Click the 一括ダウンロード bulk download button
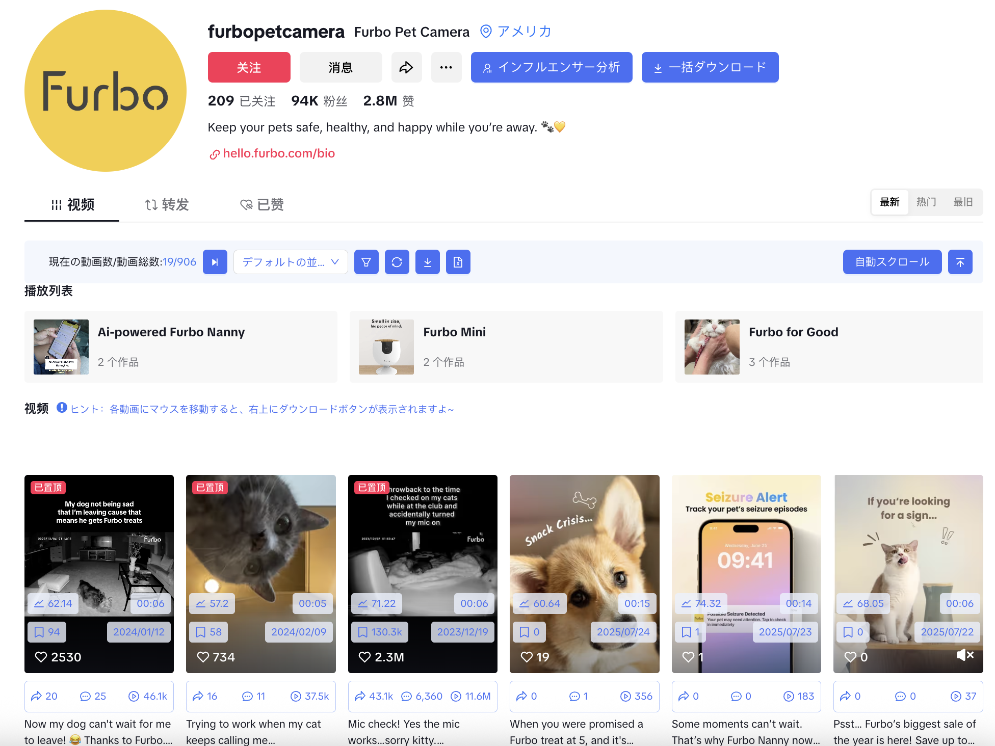 (710, 67)
